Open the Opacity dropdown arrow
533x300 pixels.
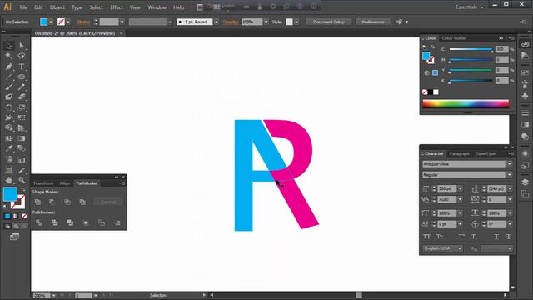pos(266,22)
